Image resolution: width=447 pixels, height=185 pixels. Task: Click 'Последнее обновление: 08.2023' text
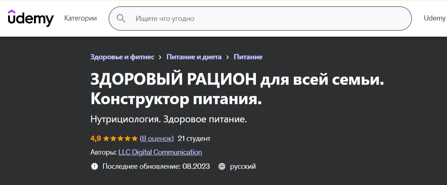pos(156,166)
